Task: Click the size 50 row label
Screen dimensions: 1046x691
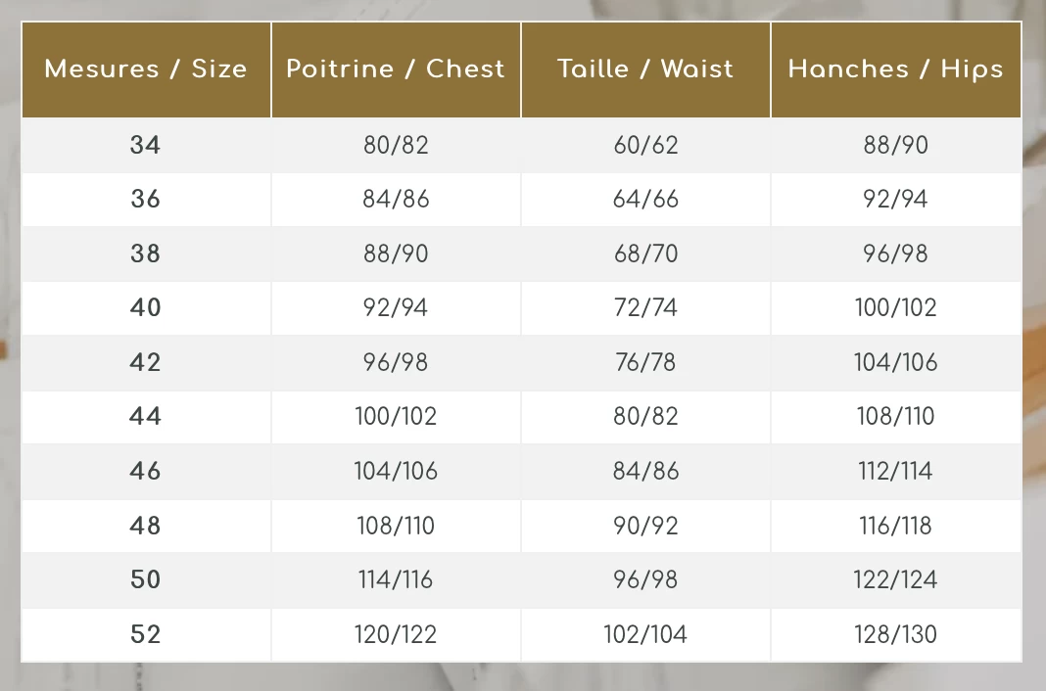Action: pyautogui.click(x=146, y=580)
